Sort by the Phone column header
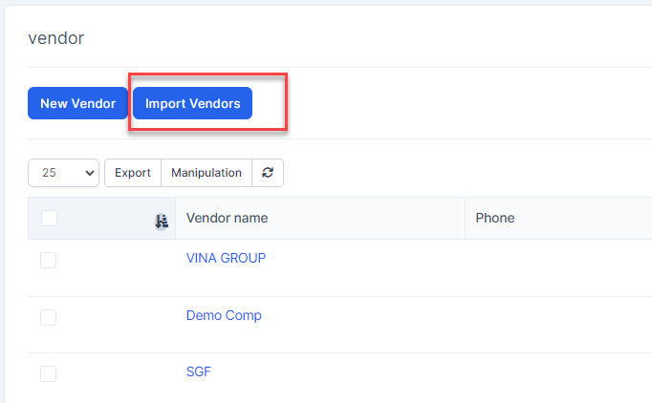The width and height of the screenshot is (652, 403). click(495, 219)
